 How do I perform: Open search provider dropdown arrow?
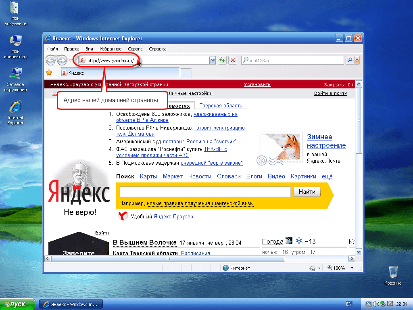(357, 60)
